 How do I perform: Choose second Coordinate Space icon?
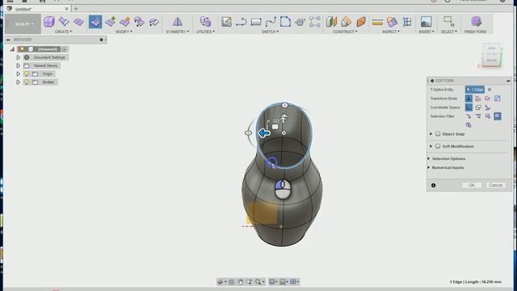(478, 108)
